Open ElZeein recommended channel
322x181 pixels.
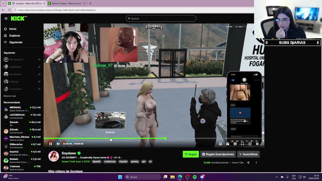point(22,131)
